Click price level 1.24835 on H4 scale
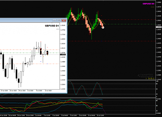Screen dimensions: 162x117 point(159,39)
